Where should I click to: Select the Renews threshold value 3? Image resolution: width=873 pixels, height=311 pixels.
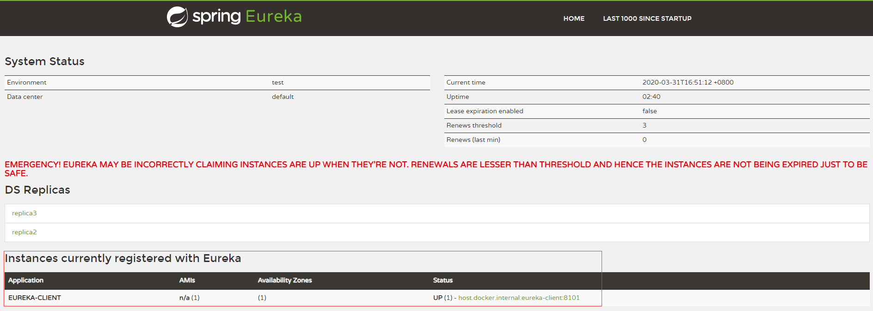(x=645, y=125)
